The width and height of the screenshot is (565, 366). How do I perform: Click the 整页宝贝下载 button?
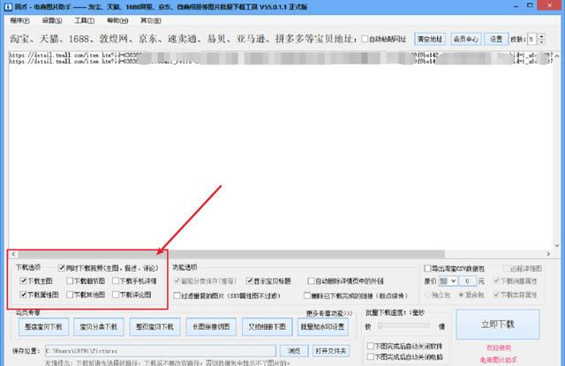(x=154, y=327)
